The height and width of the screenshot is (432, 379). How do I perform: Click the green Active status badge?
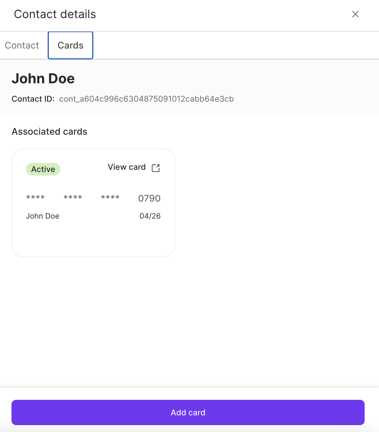pos(43,169)
